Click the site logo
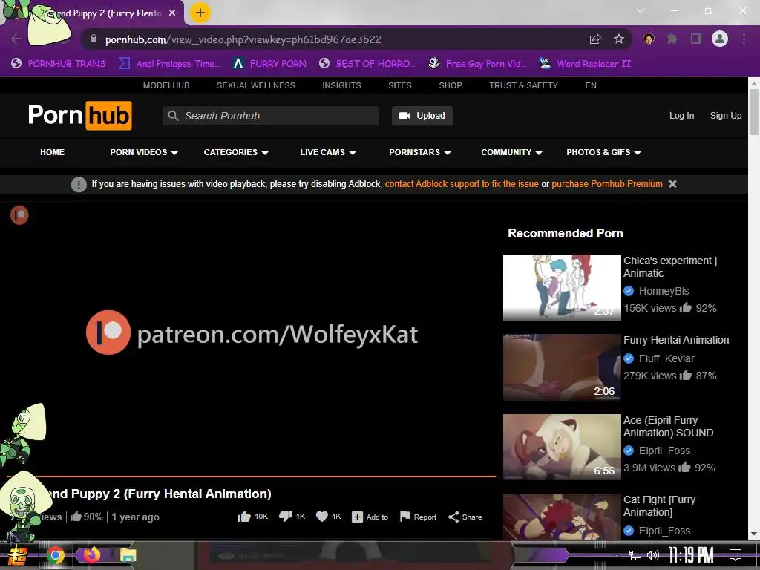760x570 pixels. (x=80, y=115)
